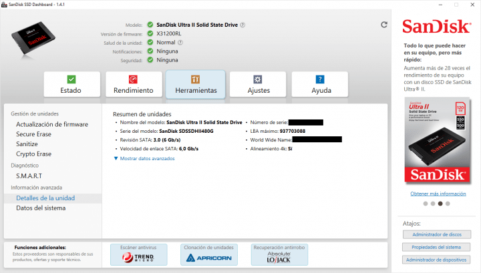This screenshot has height=273, width=481.
Task: Click green check icon beside Notificaciones
Action: tap(150, 51)
